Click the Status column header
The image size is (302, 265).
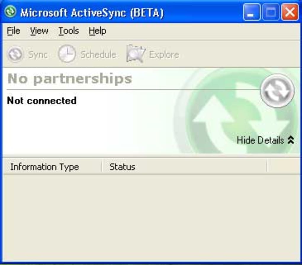[184, 167]
